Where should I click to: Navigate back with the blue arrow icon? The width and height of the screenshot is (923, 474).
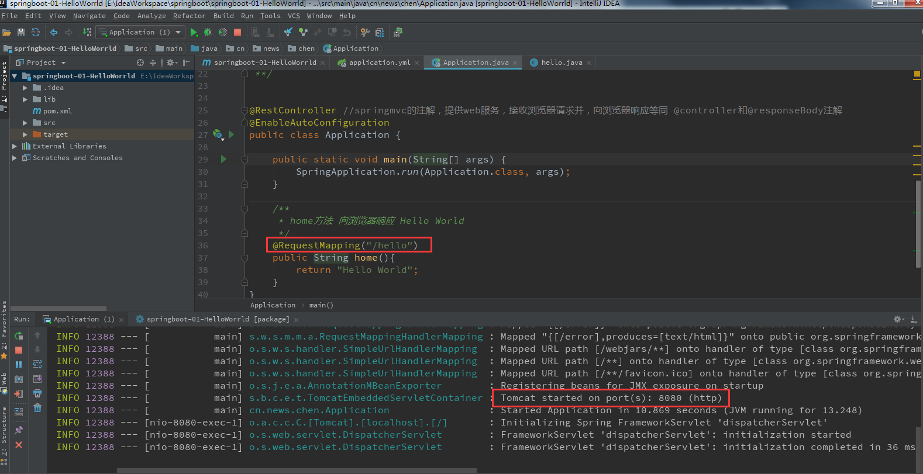tap(54, 32)
